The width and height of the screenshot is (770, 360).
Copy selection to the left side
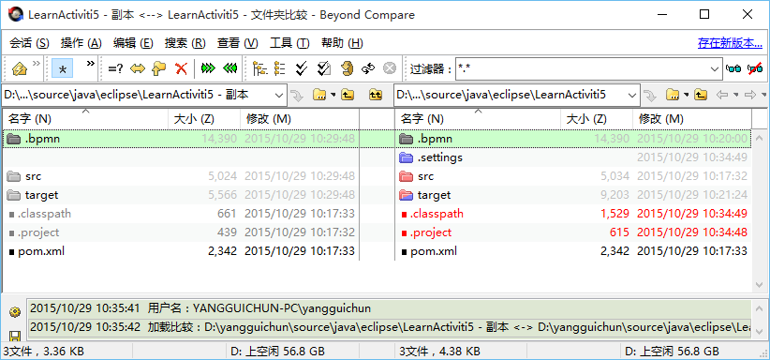point(230,68)
